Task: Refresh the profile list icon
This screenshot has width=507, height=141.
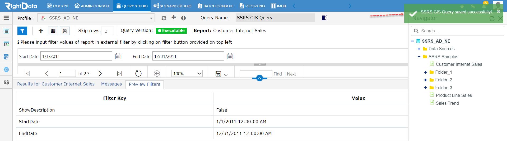Action: (x=164, y=18)
